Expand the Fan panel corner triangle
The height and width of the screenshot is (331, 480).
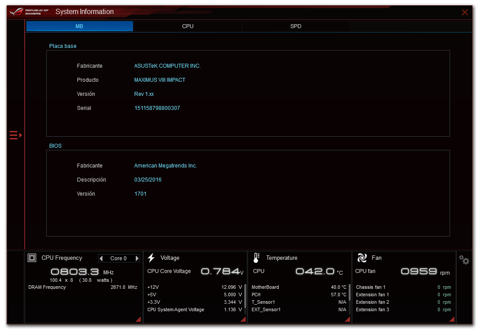coord(452,319)
